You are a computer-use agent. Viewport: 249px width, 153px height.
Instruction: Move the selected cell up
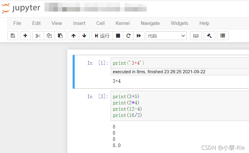(x=74, y=36)
